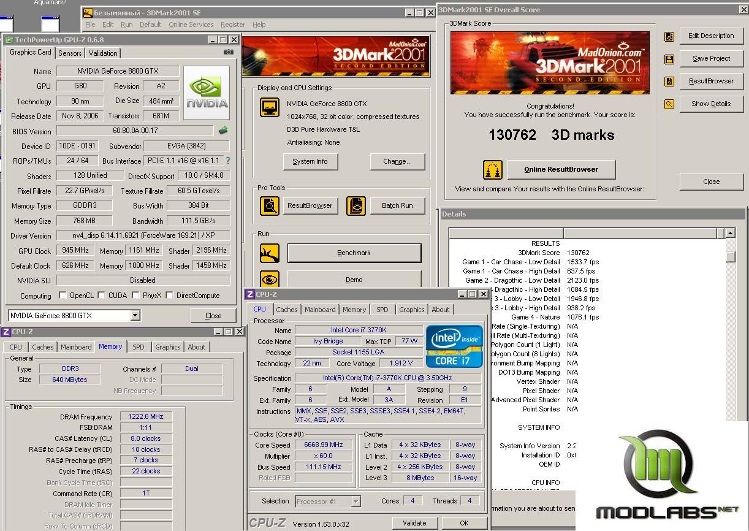Switch to SPD tab in front CPU-Z
The height and width of the screenshot is (531, 749).
[x=382, y=310]
